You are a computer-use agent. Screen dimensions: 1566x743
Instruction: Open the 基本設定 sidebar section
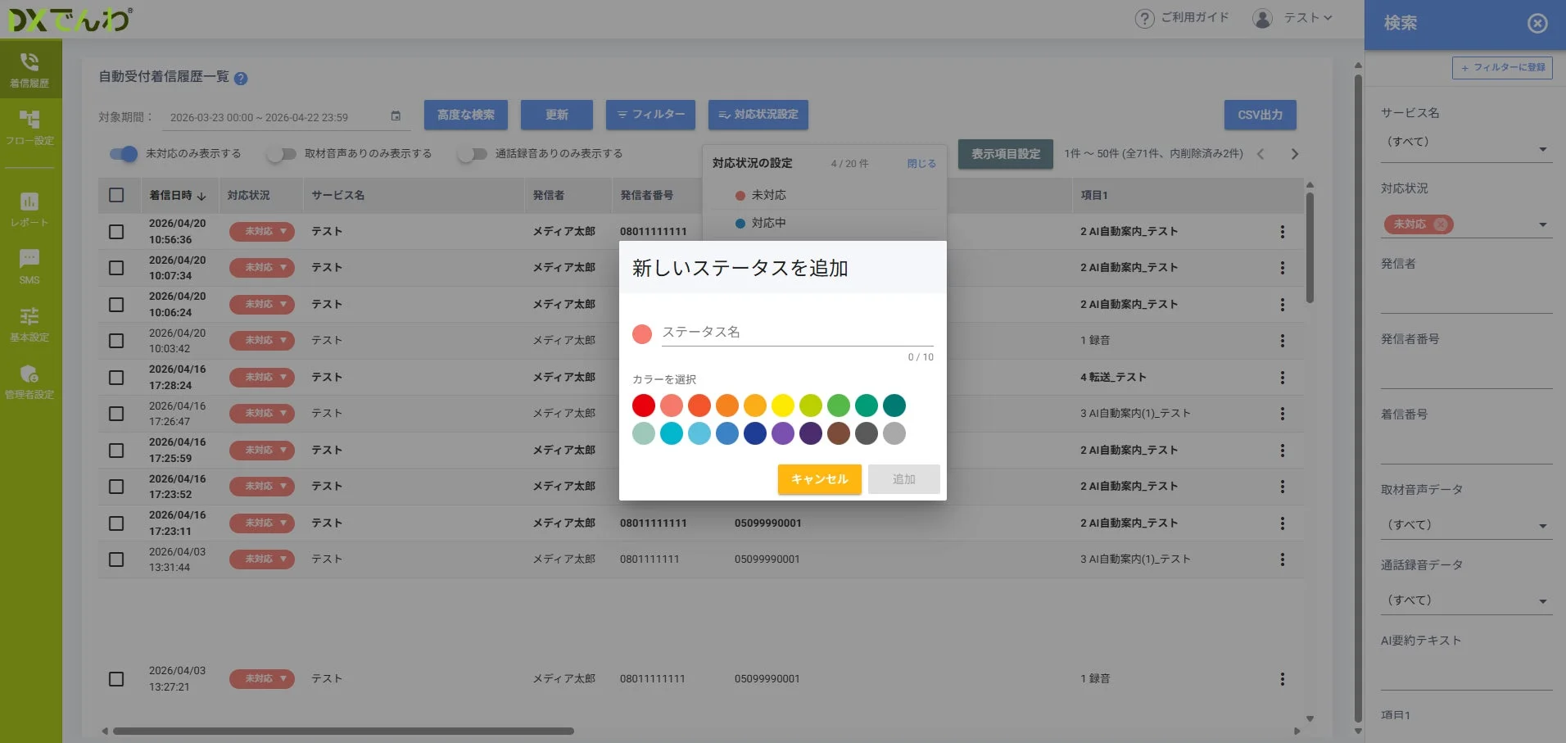pyautogui.click(x=30, y=324)
